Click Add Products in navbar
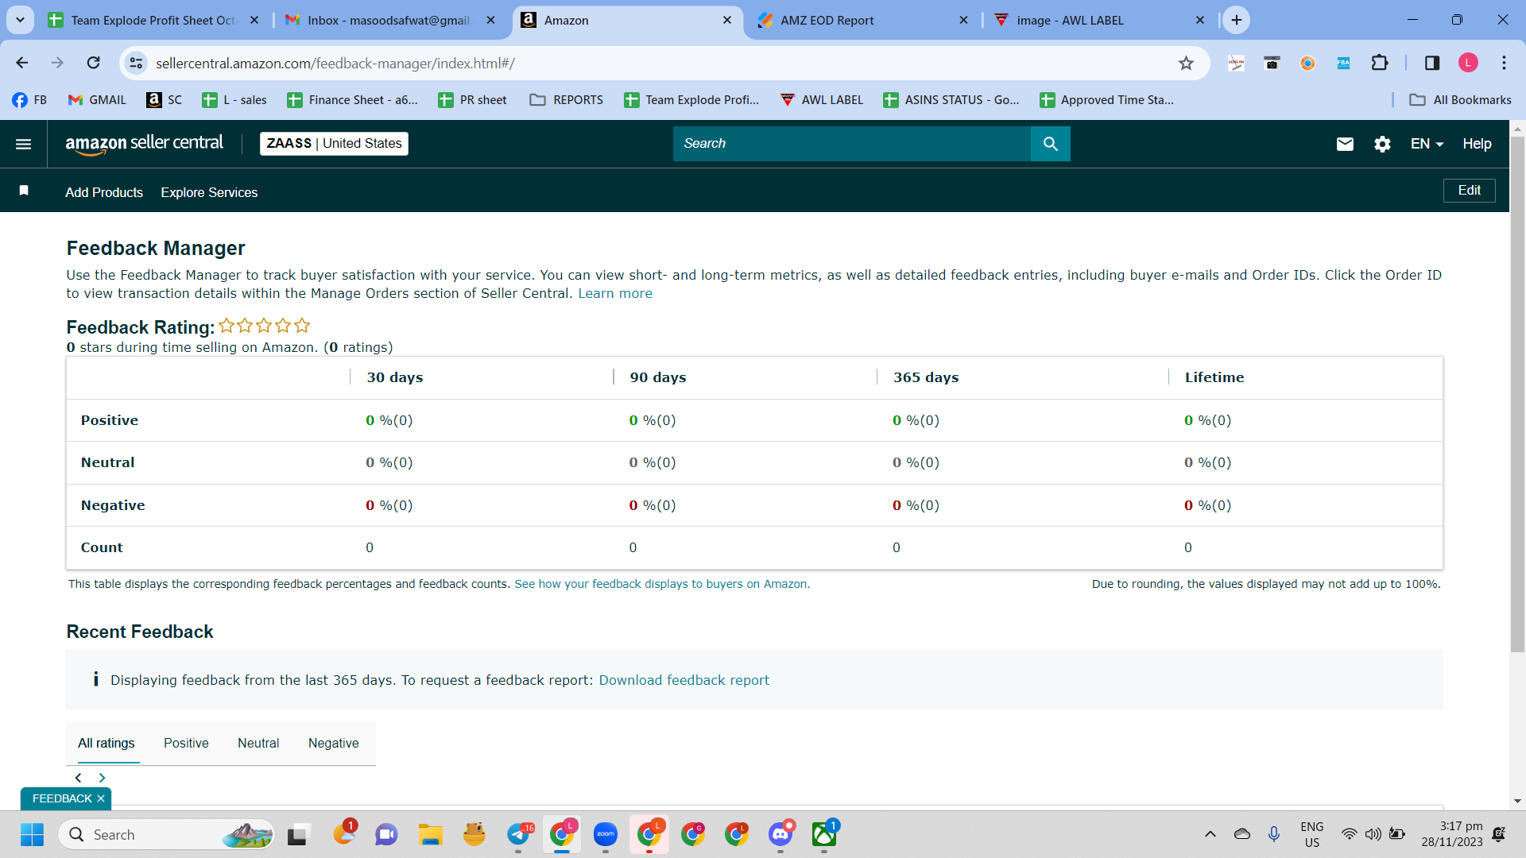The width and height of the screenshot is (1526, 858). 104,192
